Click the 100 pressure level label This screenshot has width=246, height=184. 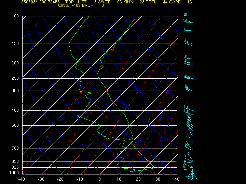pyautogui.click(x=15, y=16)
